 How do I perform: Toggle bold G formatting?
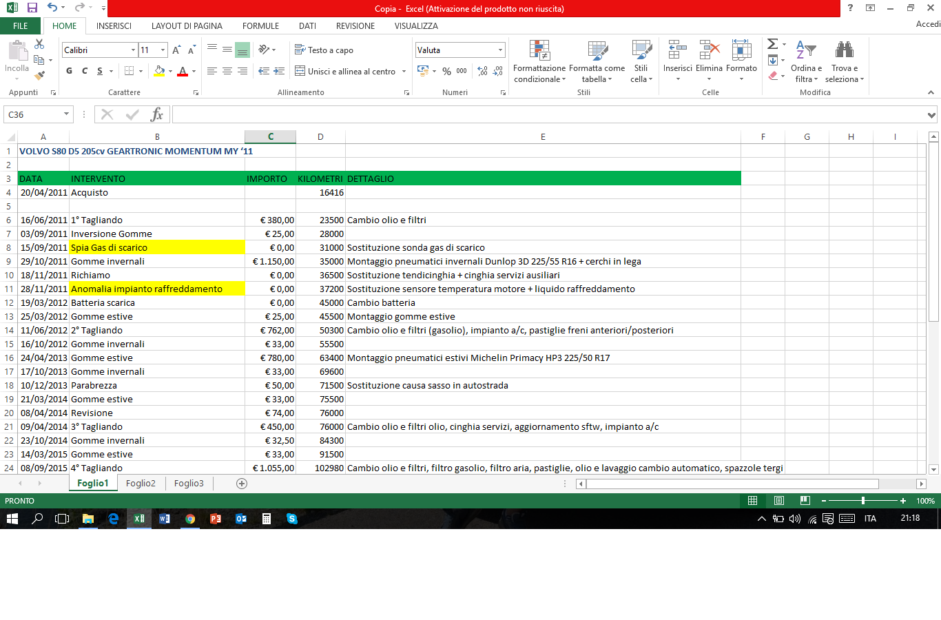click(69, 71)
